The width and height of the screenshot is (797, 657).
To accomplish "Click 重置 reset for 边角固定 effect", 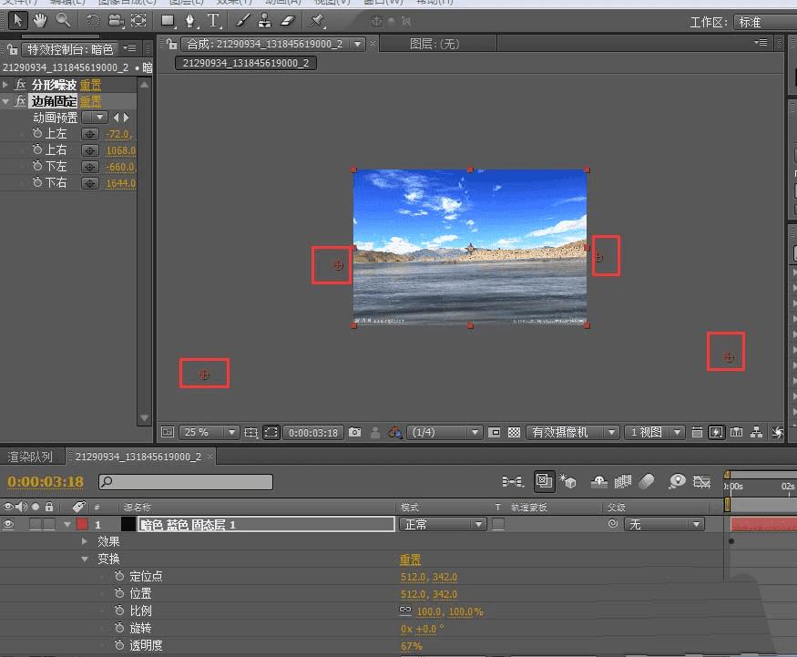I will (90, 101).
